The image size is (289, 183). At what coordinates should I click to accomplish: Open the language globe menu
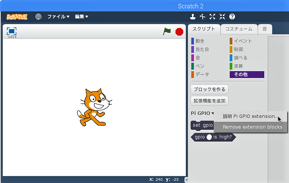click(x=38, y=17)
